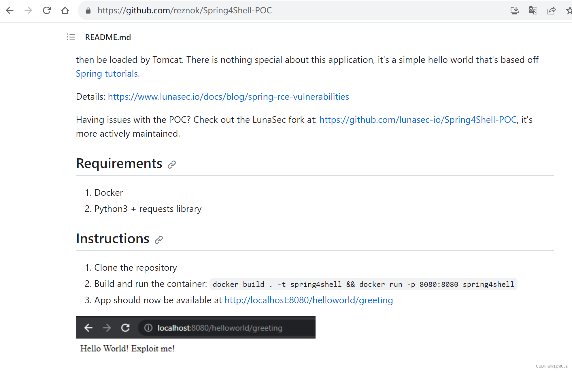Click the Instructions heading text

coord(113,239)
